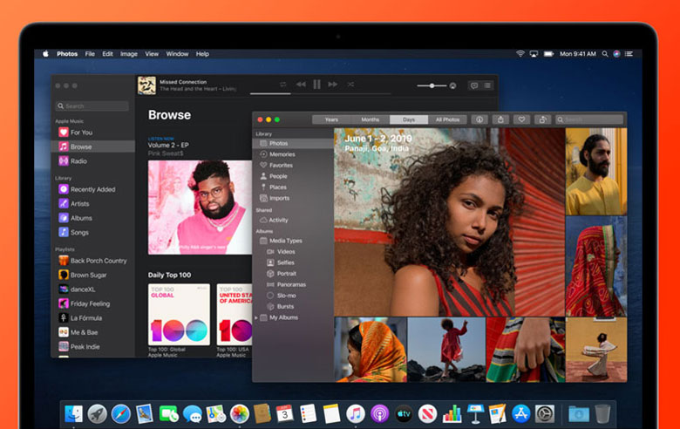The height and width of the screenshot is (429, 680).
Task: Click the Music search field
Action: click(x=92, y=106)
